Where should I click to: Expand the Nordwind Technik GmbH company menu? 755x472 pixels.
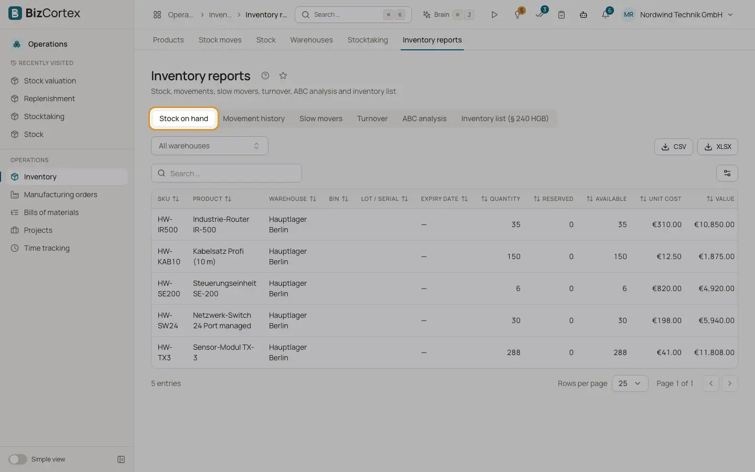click(686, 15)
